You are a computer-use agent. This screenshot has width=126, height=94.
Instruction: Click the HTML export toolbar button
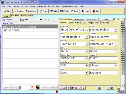(64, 11)
